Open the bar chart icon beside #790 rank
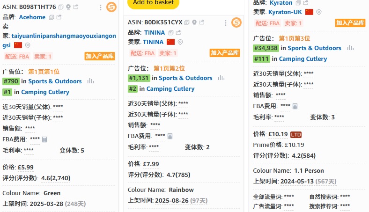 [90, 81]
